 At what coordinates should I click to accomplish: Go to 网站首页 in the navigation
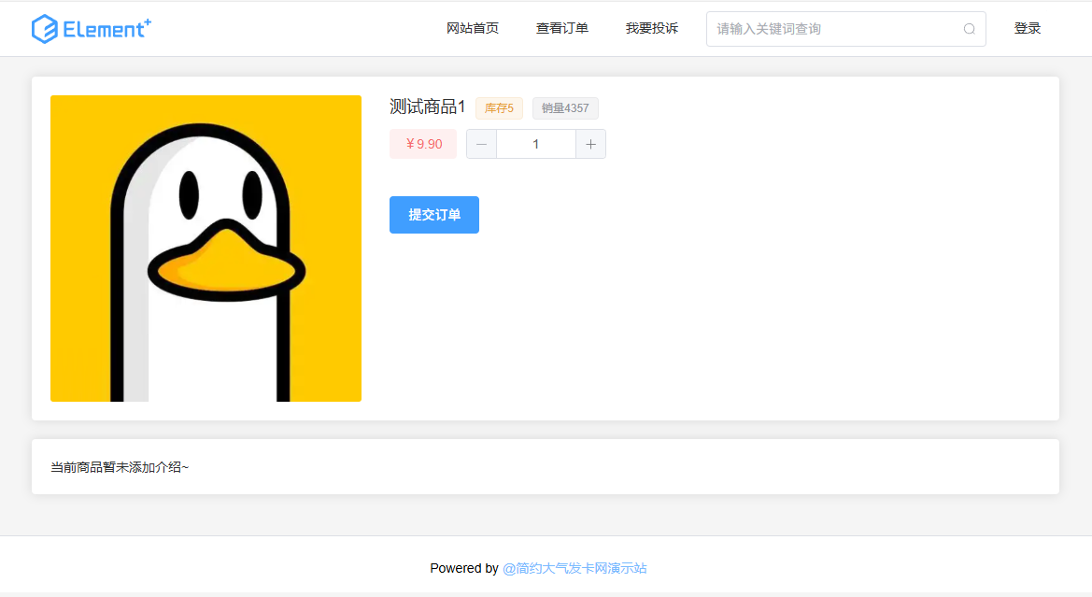point(473,29)
